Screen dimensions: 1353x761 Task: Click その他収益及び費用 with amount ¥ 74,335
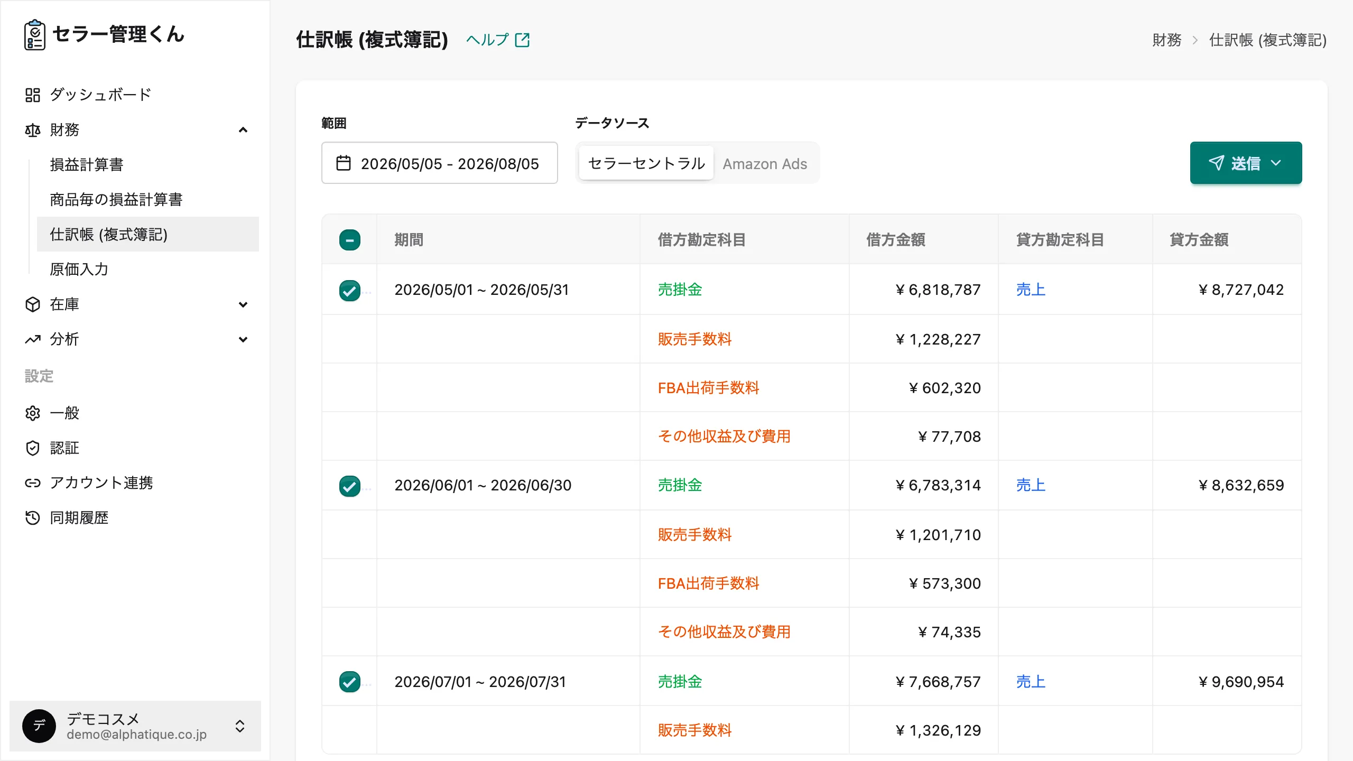(x=724, y=632)
